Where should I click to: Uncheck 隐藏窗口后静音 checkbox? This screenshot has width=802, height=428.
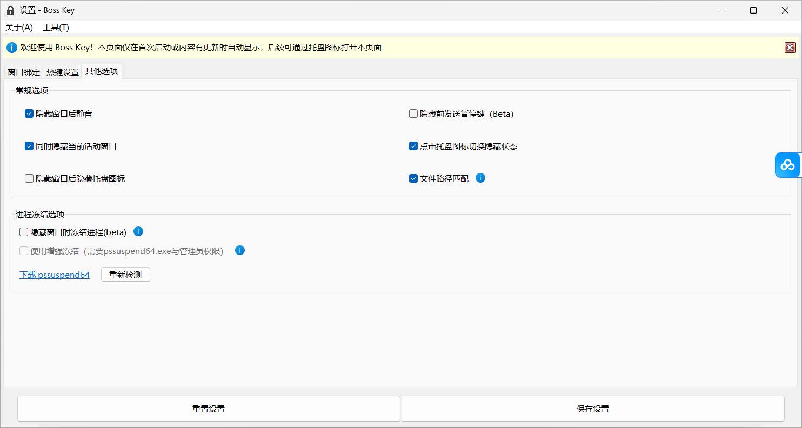tap(29, 114)
